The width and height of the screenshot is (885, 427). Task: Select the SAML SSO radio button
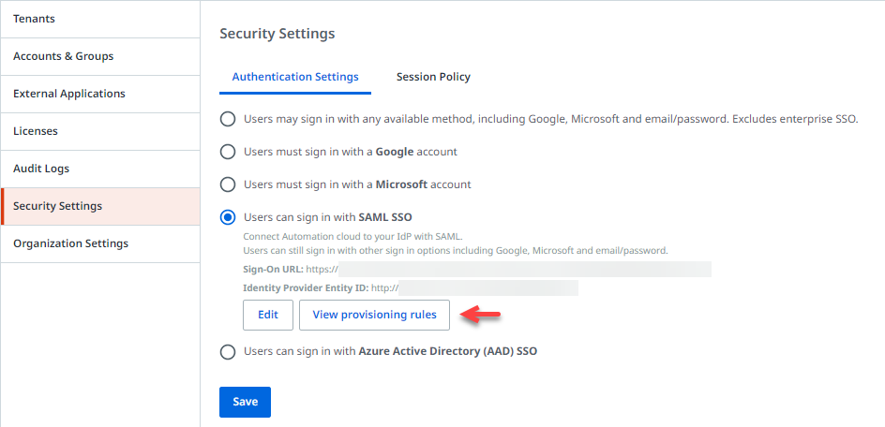click(x=228, y=217)
